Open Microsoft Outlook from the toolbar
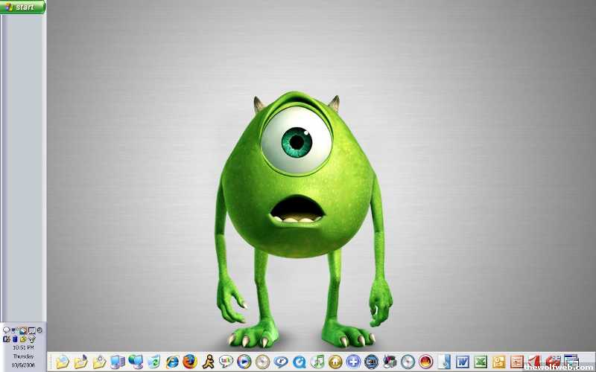The height and width of the screenshot is (372, 596). click(498, 362)
